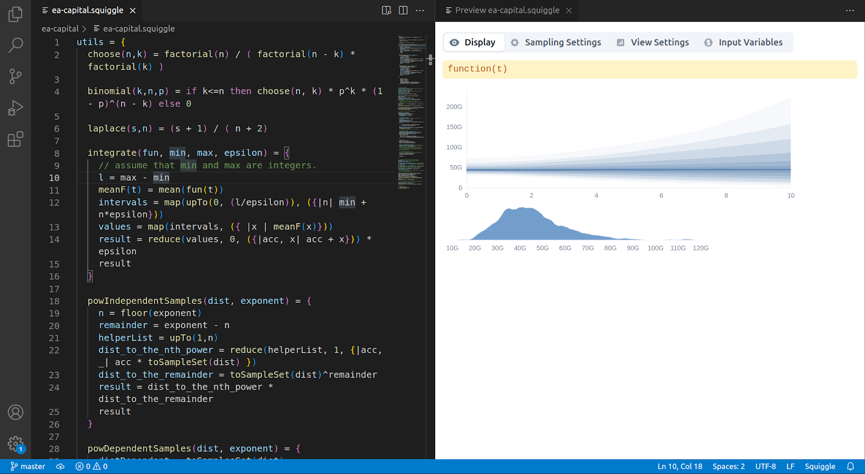865x474 pixels.
Task: Split the editor to the right
Action: pos(403,10)
